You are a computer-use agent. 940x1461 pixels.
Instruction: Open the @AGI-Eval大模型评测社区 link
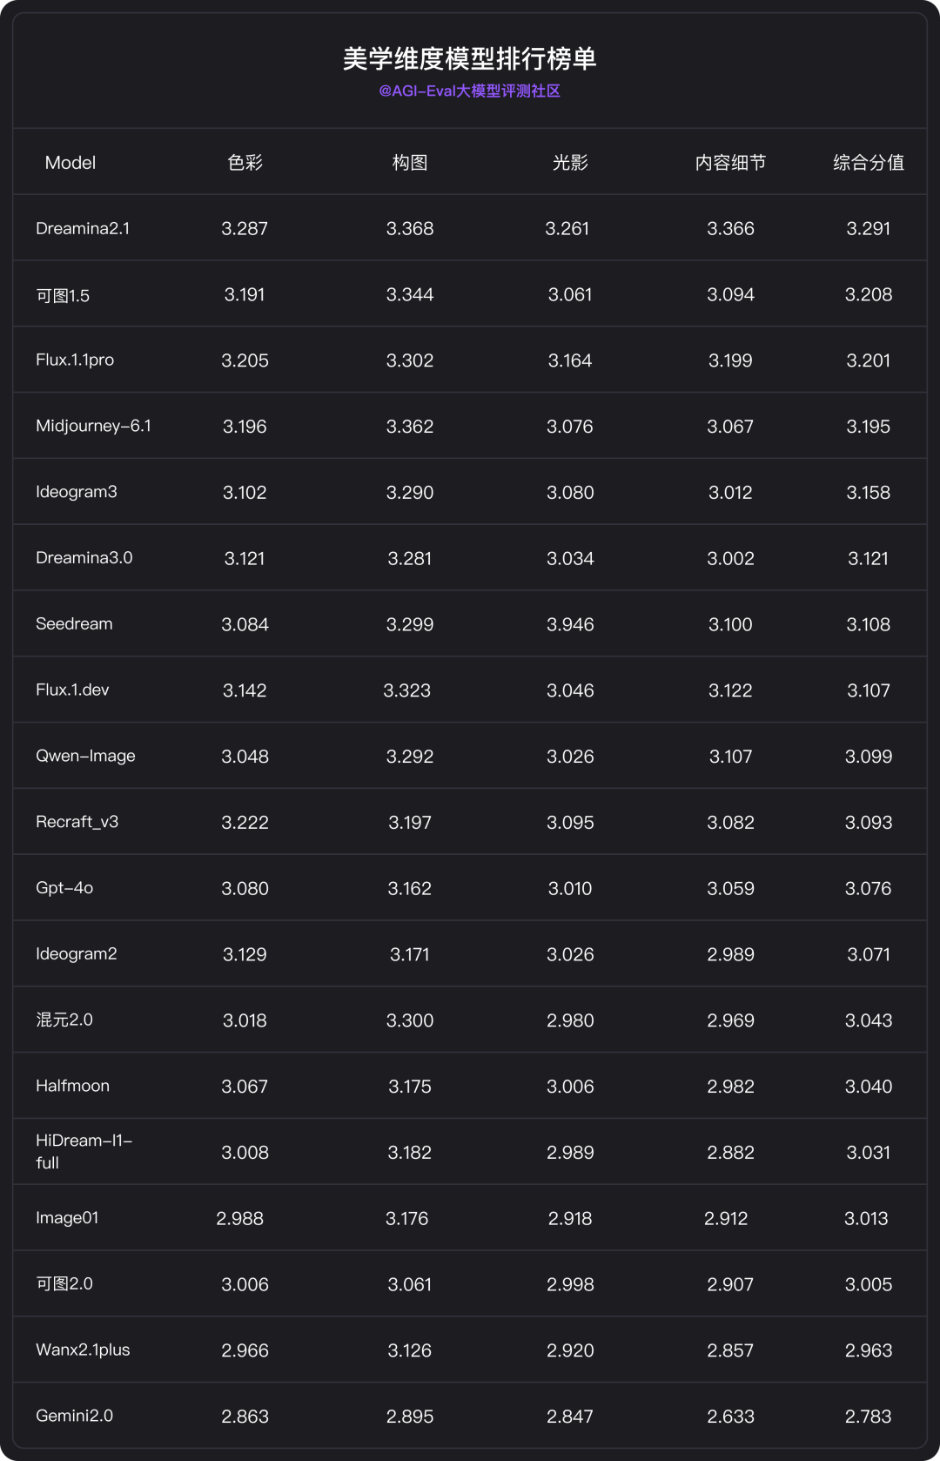(x=469, y=91)
